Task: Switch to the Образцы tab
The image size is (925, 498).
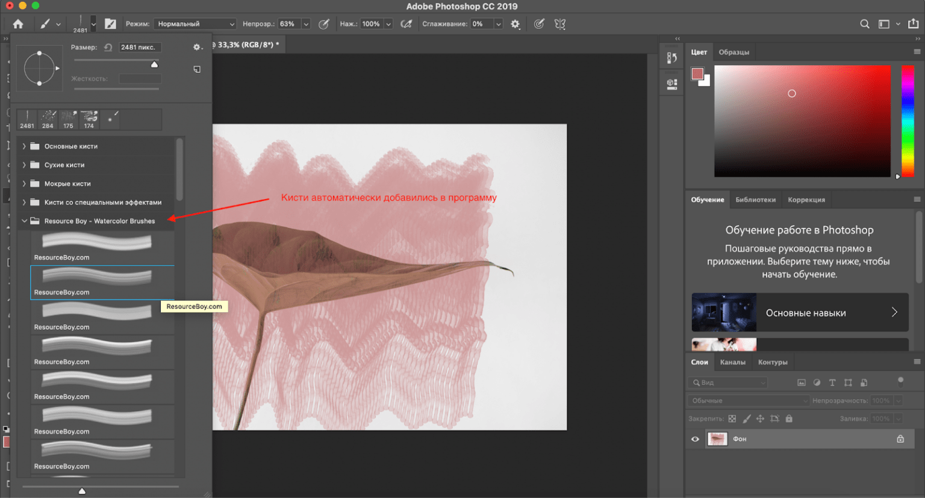Action: click(x=733, y=52)
